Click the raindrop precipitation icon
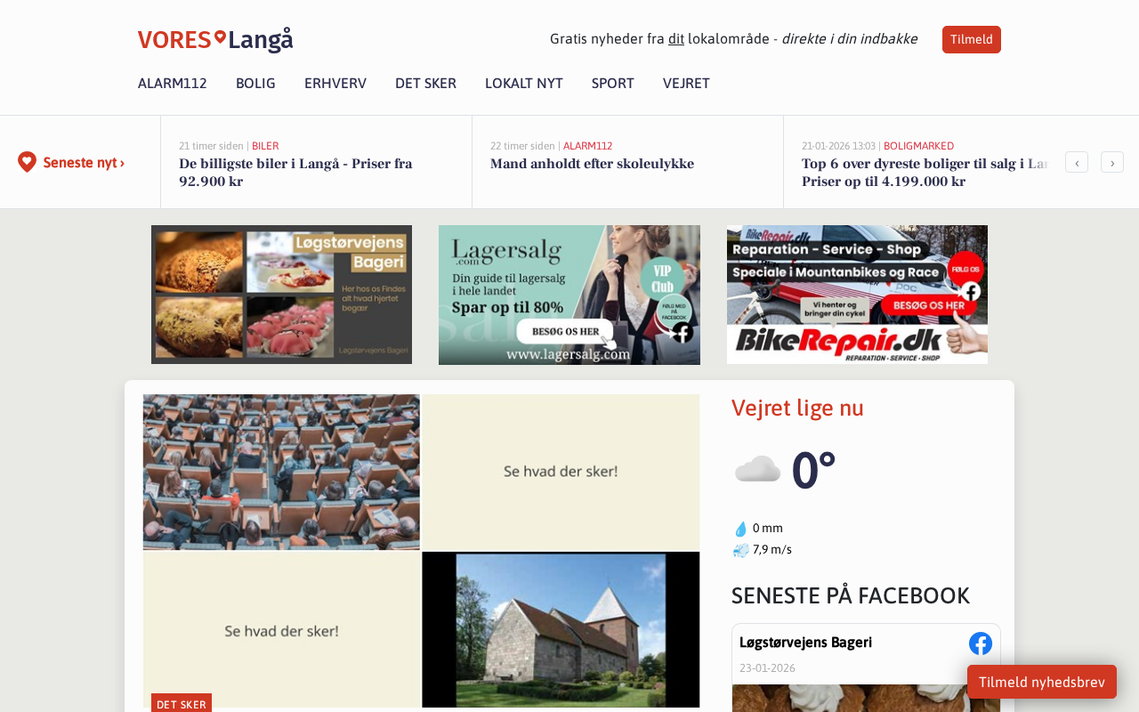1139x712 pixels. pos(740,529)
